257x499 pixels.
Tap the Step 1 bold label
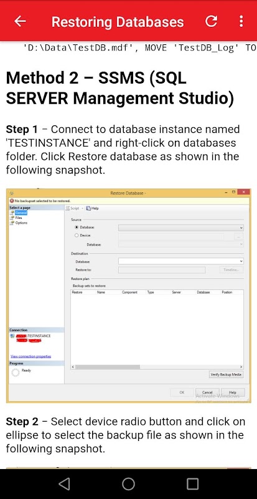point(22,130)
